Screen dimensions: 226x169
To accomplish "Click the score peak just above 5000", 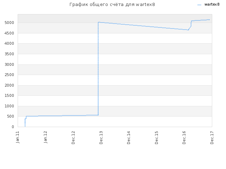I will tap(99, 22).
